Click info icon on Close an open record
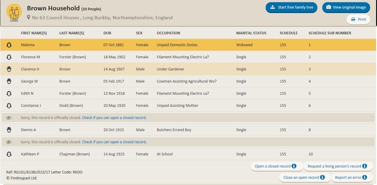377x185 pixels. (322, 177)
